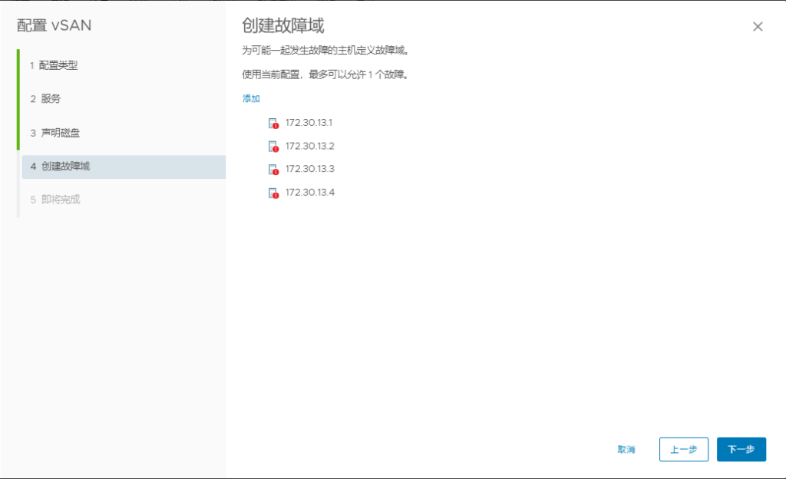Jump to step 2 服务
The image size is (786, 479).
click(45, 99)
